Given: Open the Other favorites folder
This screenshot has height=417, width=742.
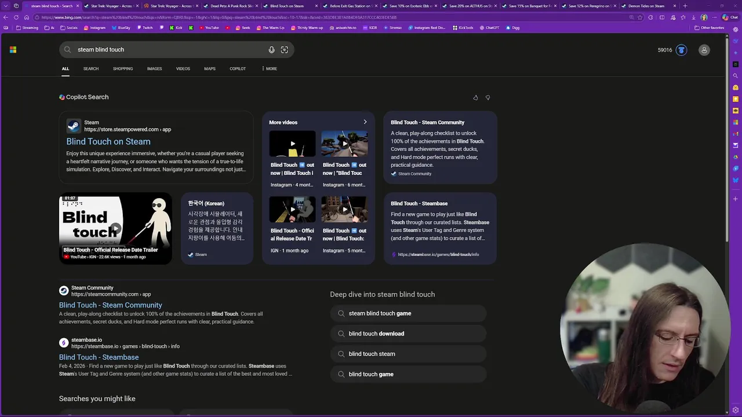Looking at the screenshot, I should pyautogui.click(x=709, y=28).
